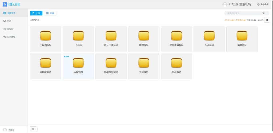The height and width of the screenshot is (133, 273).
Task: Expand the 20 per page dropdown
Action: (x=34, y=129)
